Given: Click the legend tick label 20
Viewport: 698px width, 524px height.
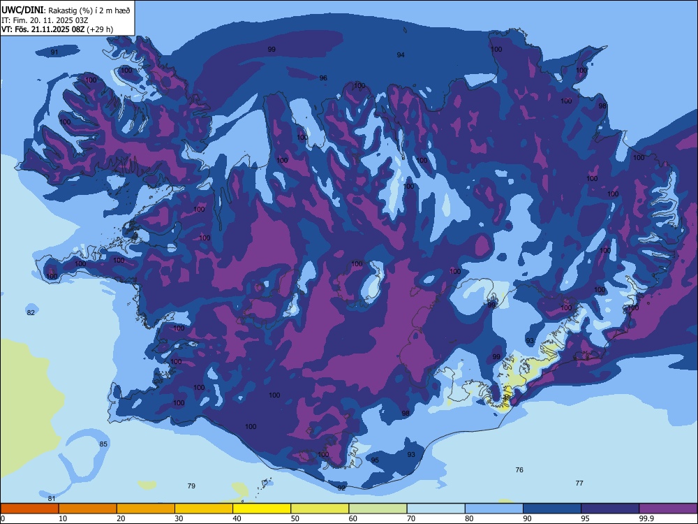Looking at the screenshot, I should click(x=121, y=518).
